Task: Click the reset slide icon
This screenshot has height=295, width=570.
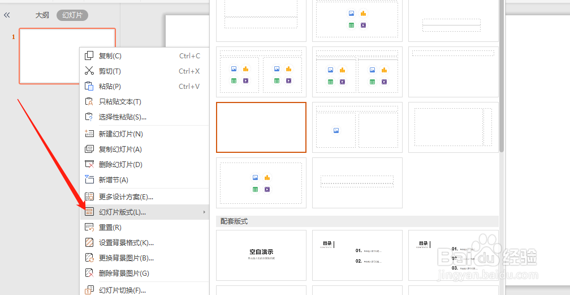Action: coord(89,227)
